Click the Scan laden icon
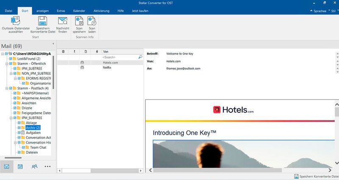Viewport: 339px width, 180px height. [92, 21]
